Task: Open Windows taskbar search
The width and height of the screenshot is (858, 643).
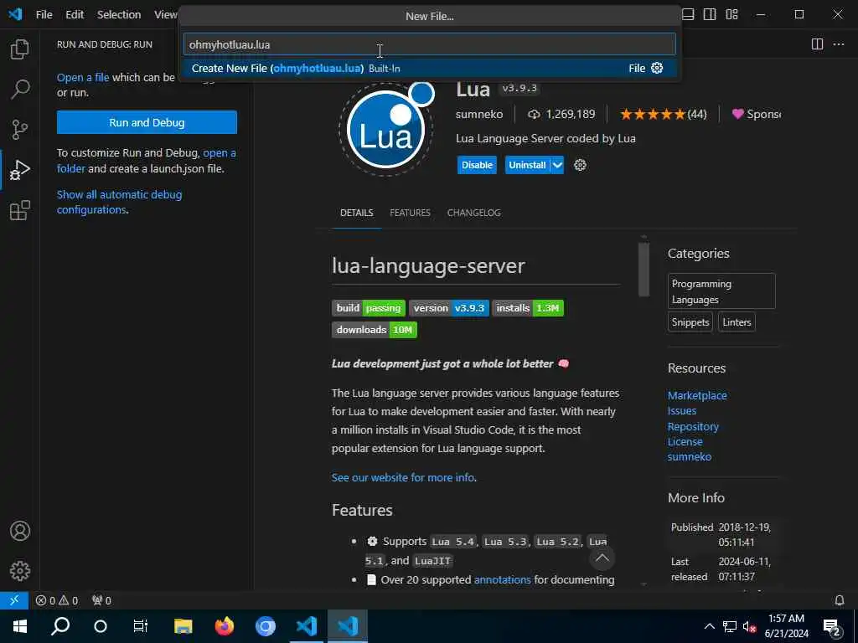Action: click(60, 626)
